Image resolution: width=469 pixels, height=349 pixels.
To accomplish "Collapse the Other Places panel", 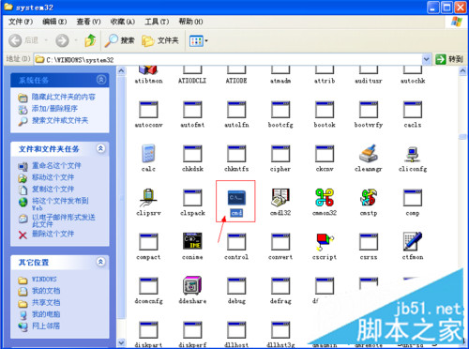I will tap(100, 262).
